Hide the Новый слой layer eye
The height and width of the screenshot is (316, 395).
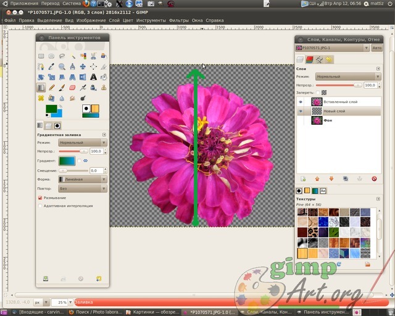coord(301,111)
